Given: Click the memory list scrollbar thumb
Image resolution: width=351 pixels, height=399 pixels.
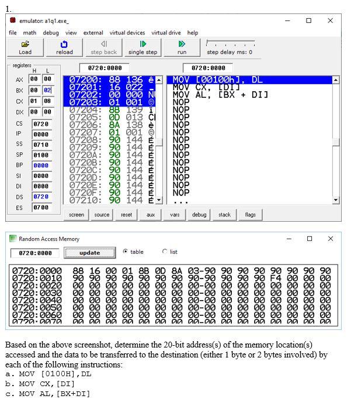Looking at the screenshot, I should 159,142.
